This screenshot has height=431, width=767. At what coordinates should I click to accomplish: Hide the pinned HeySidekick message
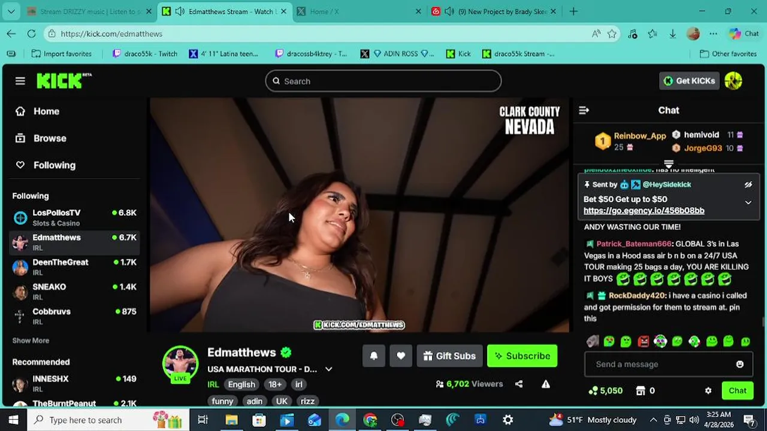tap(748, 185)
